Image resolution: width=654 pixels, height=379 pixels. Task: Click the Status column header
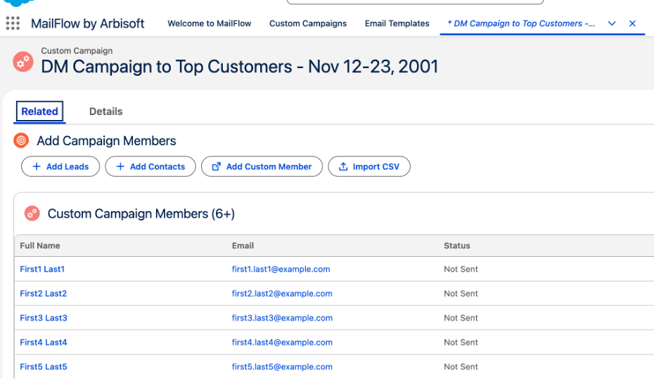(x=456, y=246)
